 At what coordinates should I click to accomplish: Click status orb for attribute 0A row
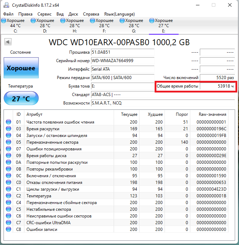(8, 162)
